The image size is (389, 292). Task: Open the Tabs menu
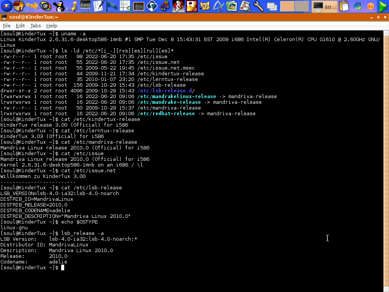click(35, 25)
